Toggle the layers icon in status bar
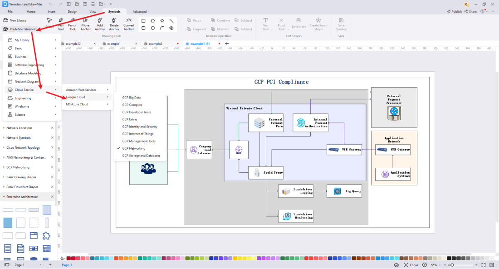The width and height of the screenshot is (499, 269). 396,265
